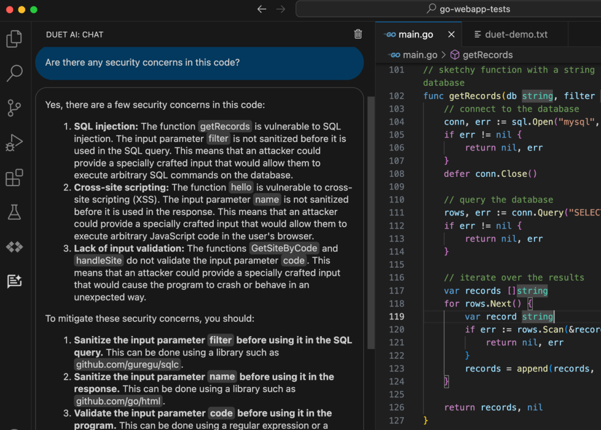Open the Cloud Code diamond icon
This screenshot has width=601, height=430.
click(x=14, y=247)
